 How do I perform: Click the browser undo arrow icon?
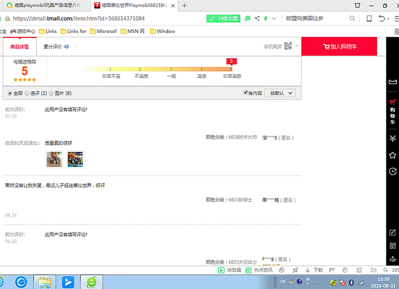(x=382, y=18)
